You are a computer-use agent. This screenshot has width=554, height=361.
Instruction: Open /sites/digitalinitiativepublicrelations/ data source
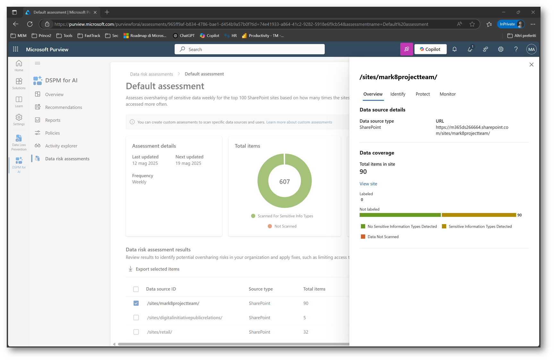click(x=184, y=318)
